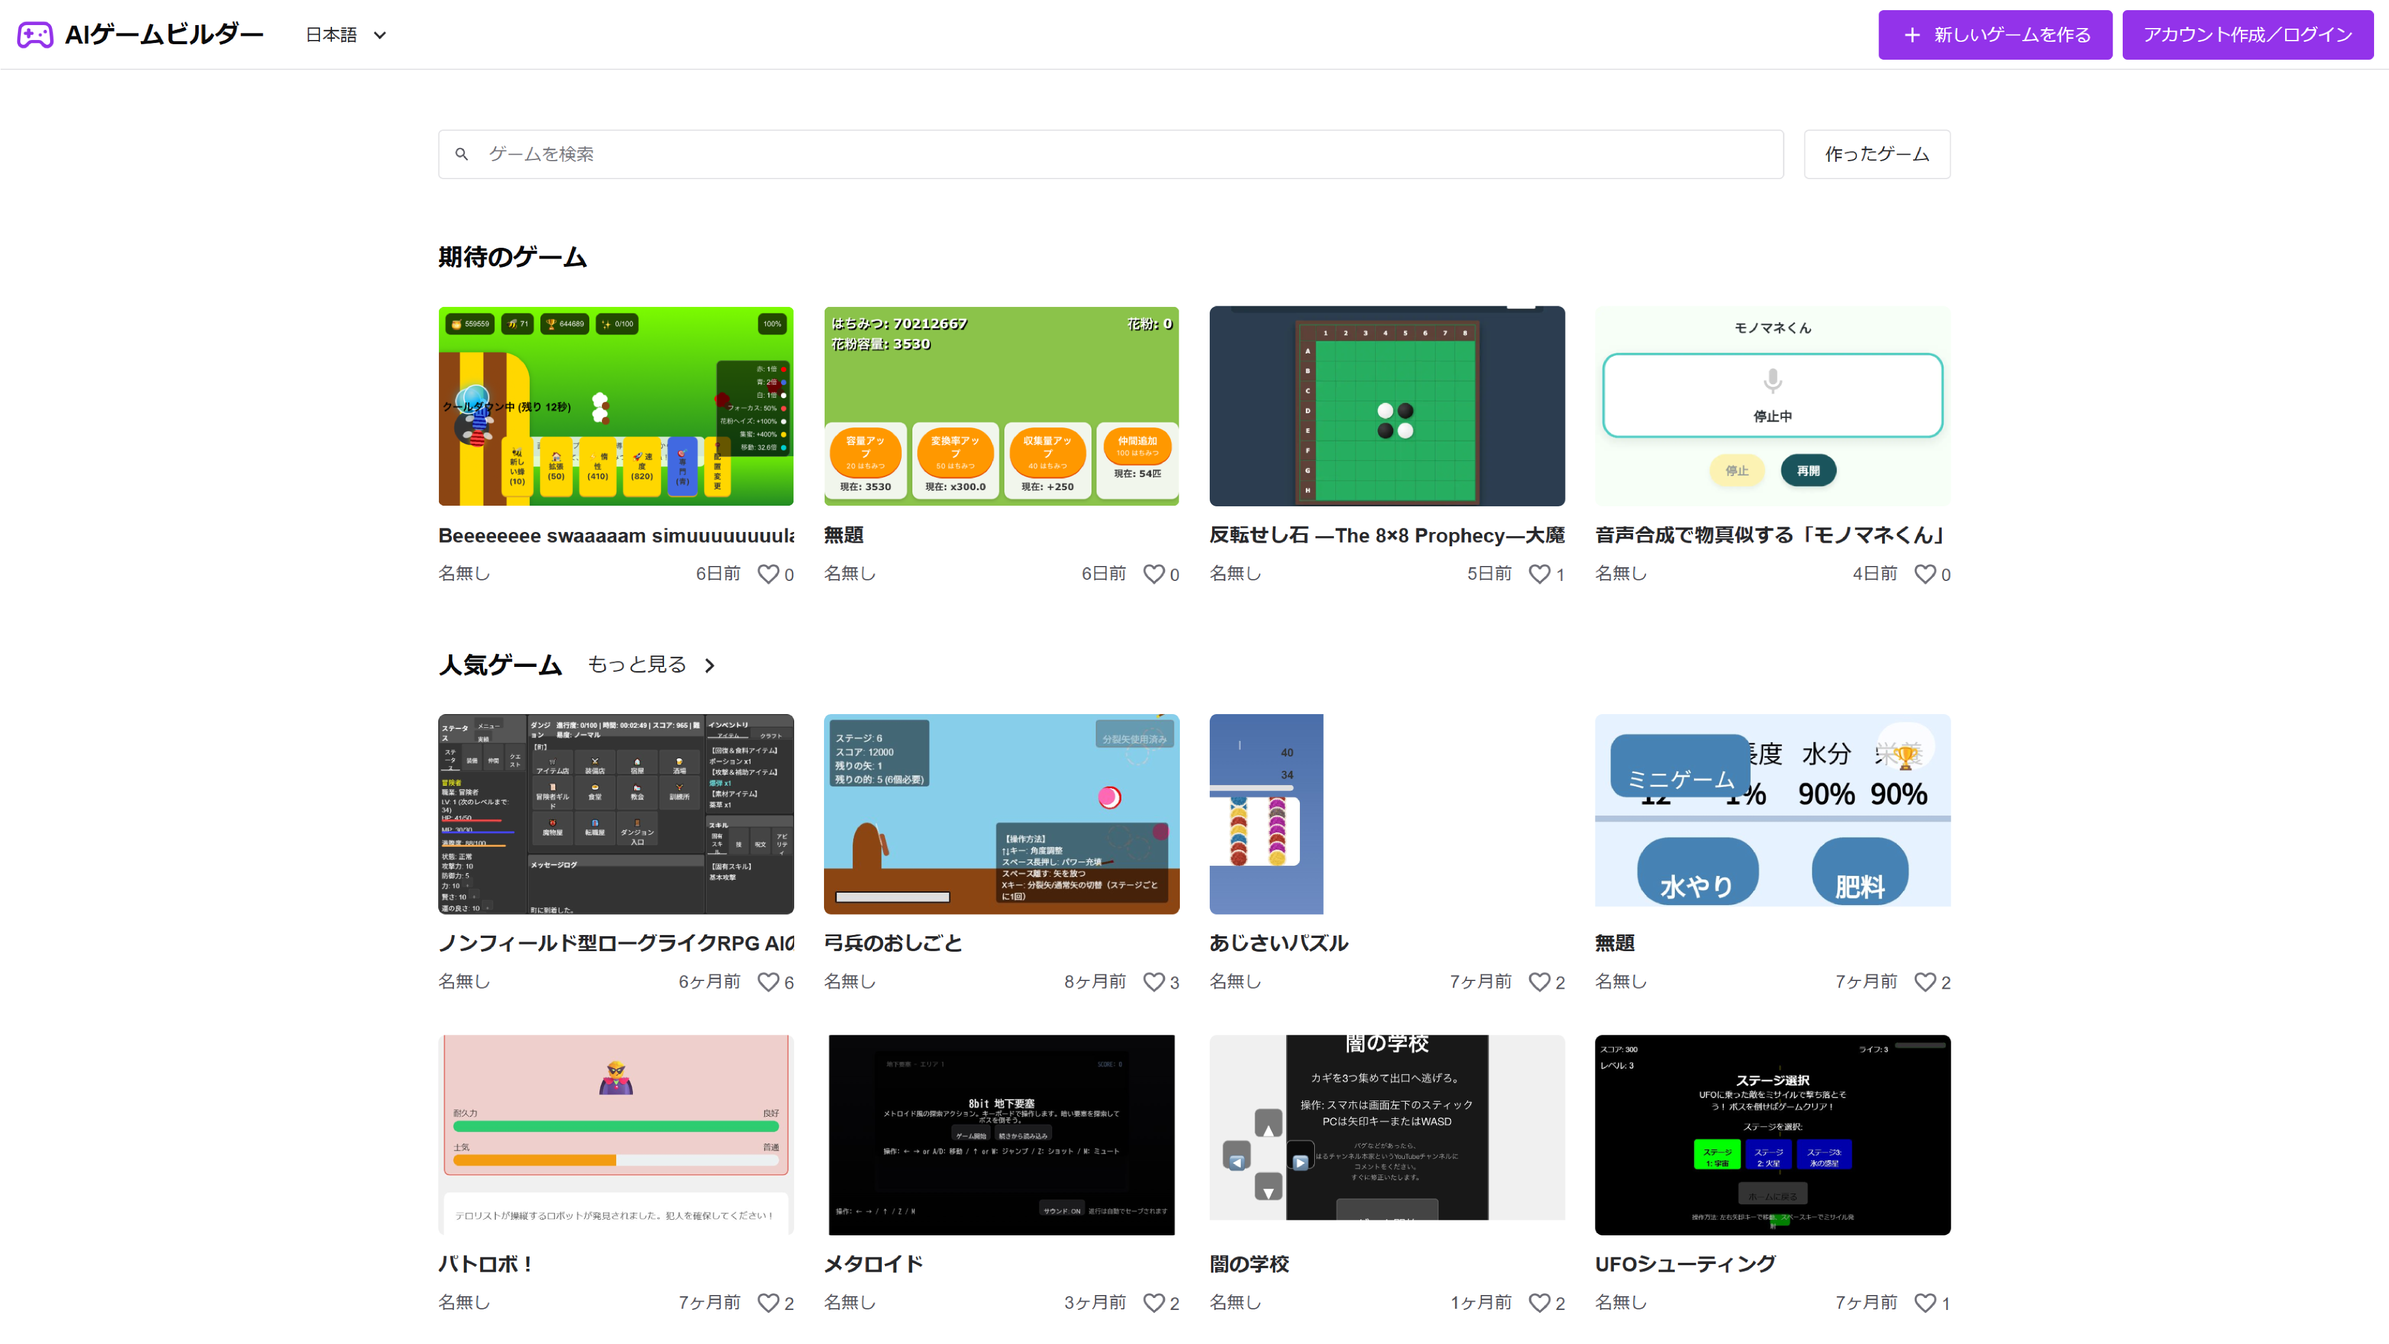Image resolution: width=2389 pixels, height=1344 pixels.
Task: Click the magnifier icon in the search bar
Action: 461,154
